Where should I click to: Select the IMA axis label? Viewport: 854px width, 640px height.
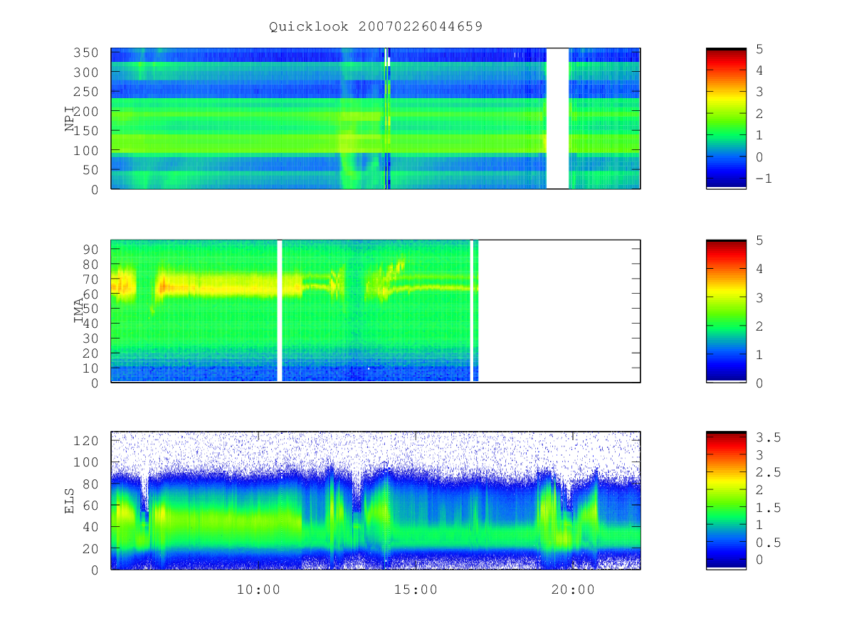(x=80, y=311)
